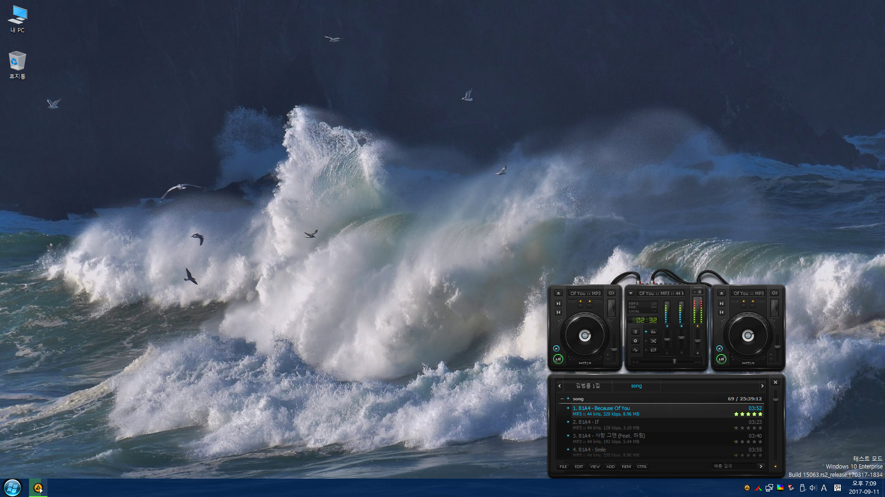Go to previous track on left deck

[x=558, y=312]
